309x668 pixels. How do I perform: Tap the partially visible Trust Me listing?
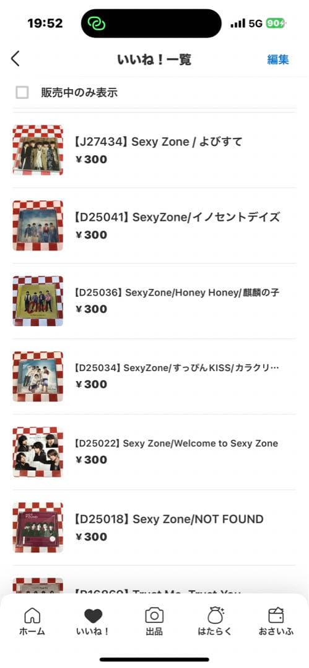154,586
